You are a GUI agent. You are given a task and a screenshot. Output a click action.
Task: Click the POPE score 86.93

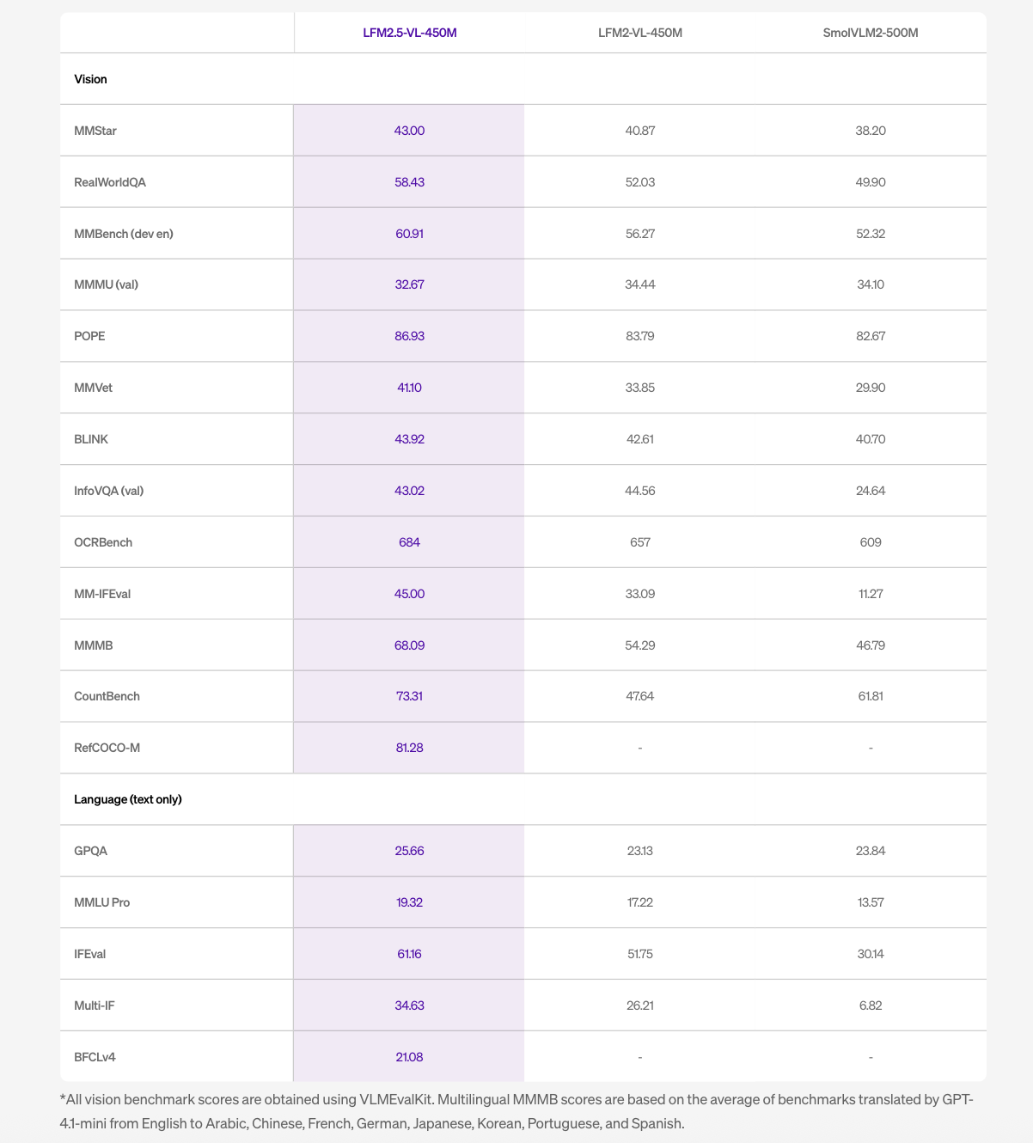tap(409, 336)
